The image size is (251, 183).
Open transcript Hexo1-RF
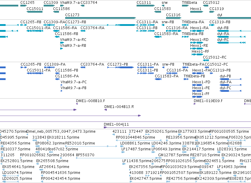pyautogui.click(x=200, y=51)
